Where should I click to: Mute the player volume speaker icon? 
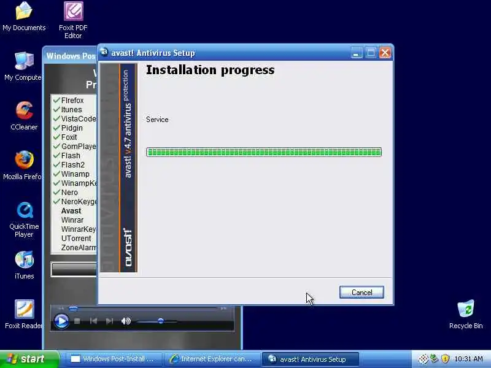point(126,321)
